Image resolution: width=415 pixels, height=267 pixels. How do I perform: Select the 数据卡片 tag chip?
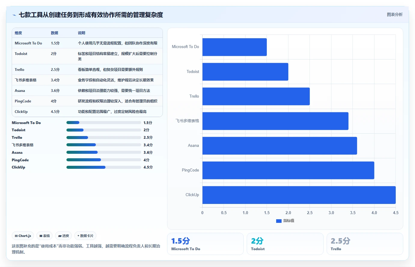pos(85,236)
